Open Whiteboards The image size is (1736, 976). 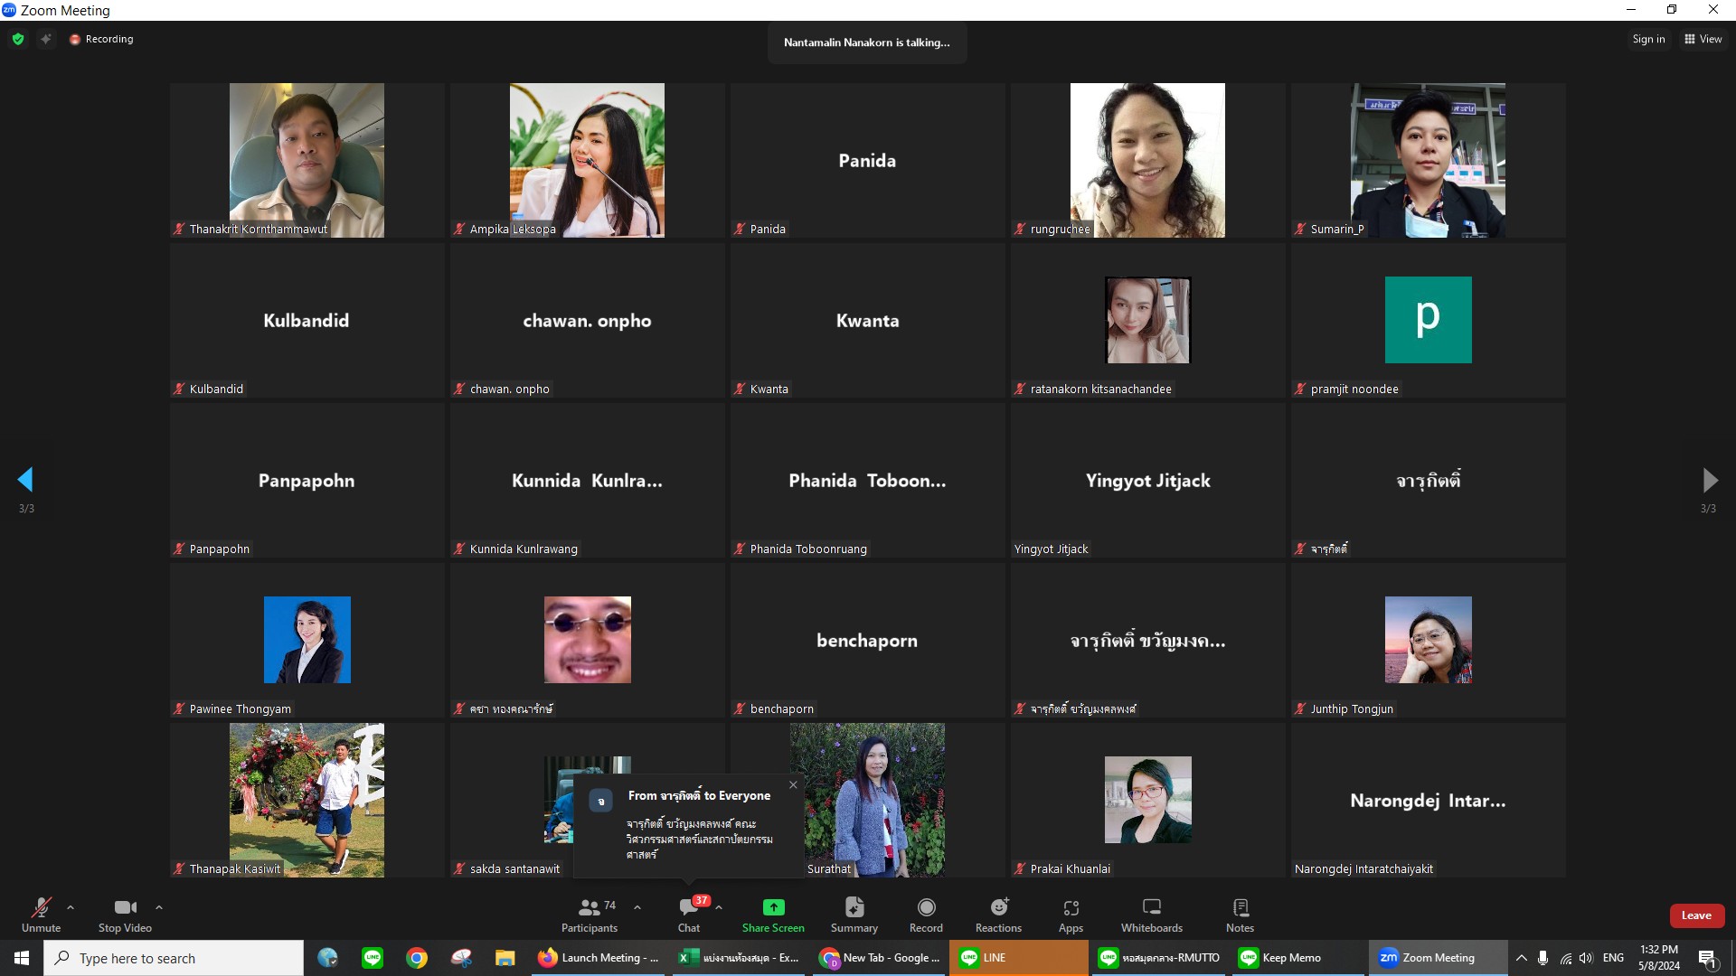pos(1152,915)
